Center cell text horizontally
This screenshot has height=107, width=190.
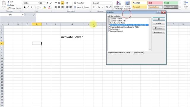point(59,7)
